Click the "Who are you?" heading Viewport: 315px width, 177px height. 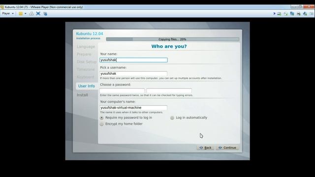click(x=169, y=46)
